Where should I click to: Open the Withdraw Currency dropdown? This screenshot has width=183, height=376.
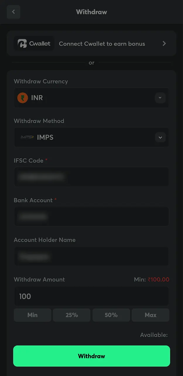pos(91,98)
